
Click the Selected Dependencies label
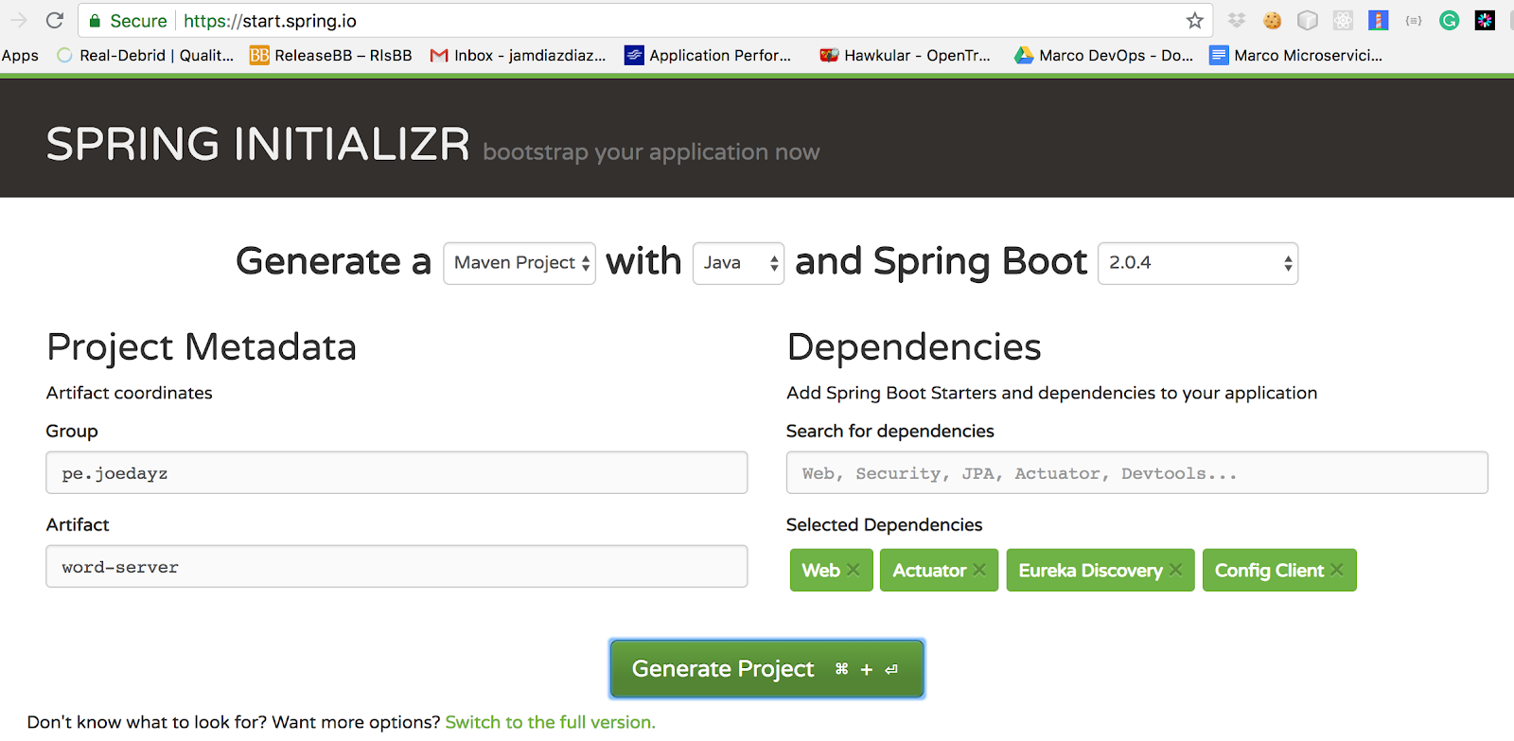[x=884, y=524]
